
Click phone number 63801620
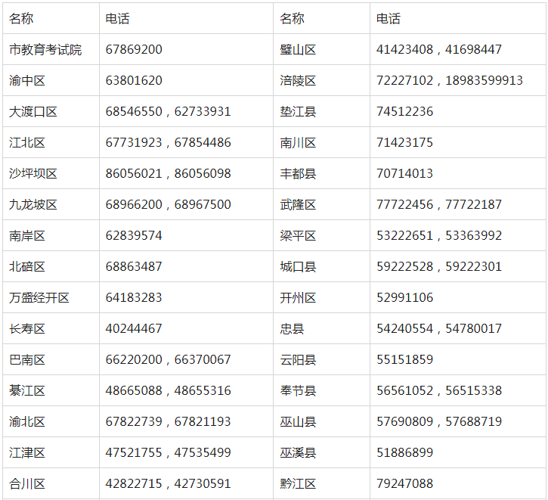click(134, 81)
